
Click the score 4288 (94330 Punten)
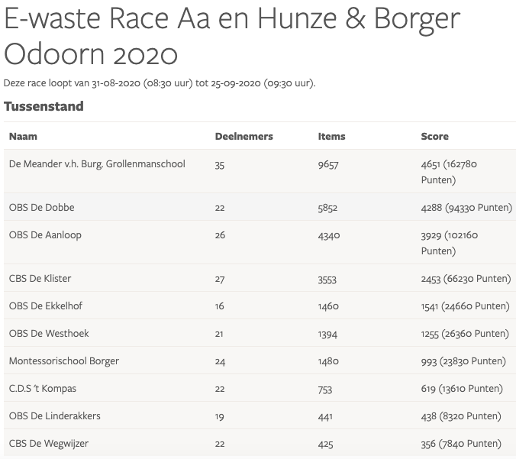466,207
